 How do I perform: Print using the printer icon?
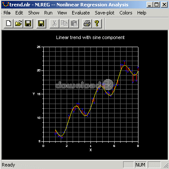point(87,23)
